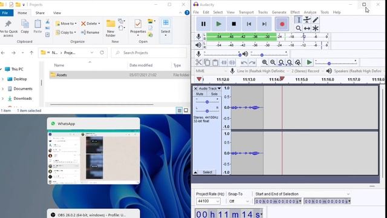387x218 pixels.
Task: Adjust the Audio Track pan slider
Action: pyautogui.click(x=207, y=111)
